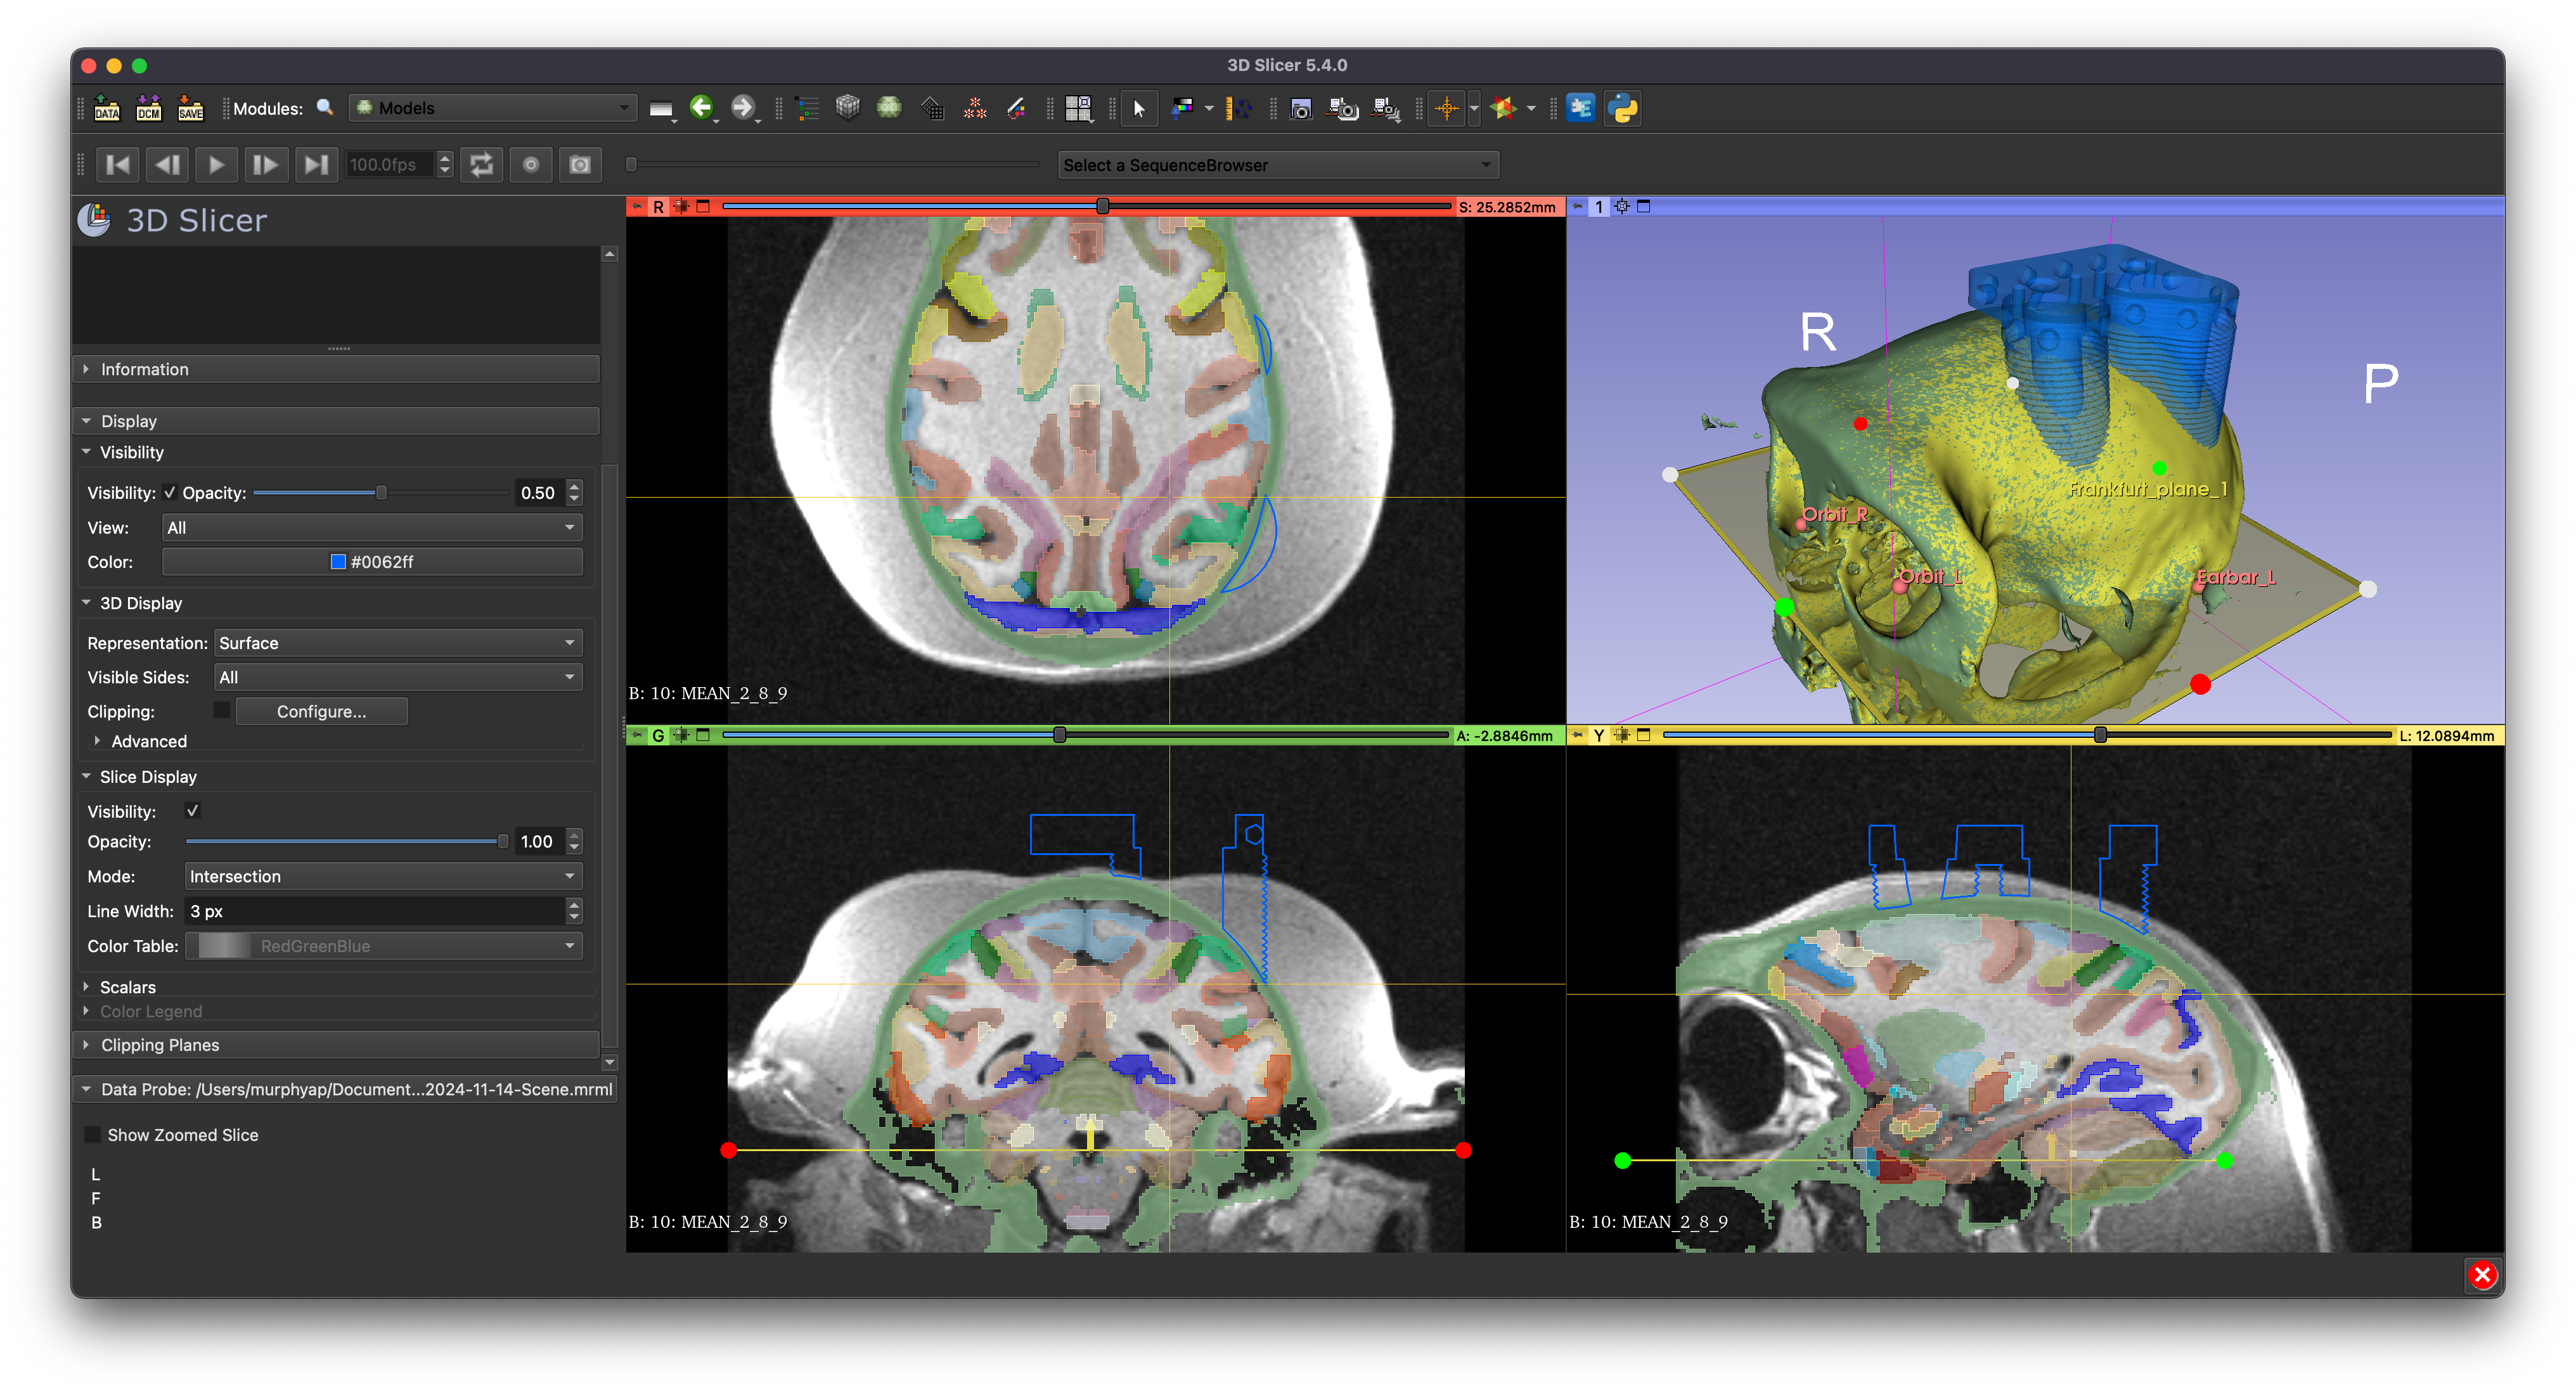Click the Configure... clipping button
2576x1392 pixels.
[x=321, y=711]
